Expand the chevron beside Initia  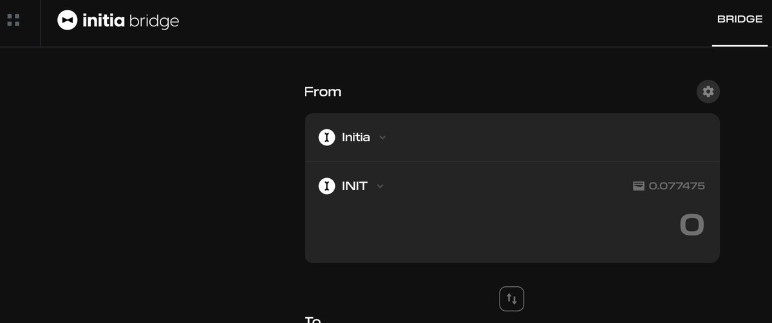[382, 138]
